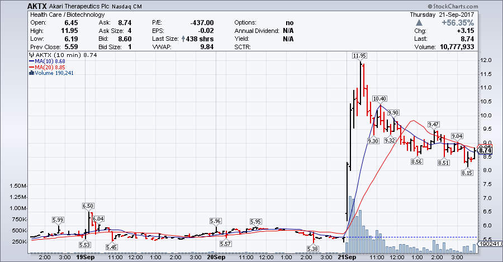Click the blue MA(10) legend line
Image resolution: width=503 pixels, height=262 pixels.
31,62
